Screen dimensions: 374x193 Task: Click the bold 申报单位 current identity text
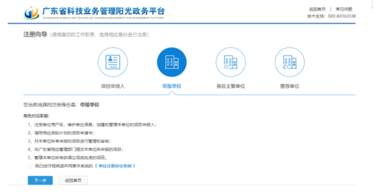coord(90,105)
